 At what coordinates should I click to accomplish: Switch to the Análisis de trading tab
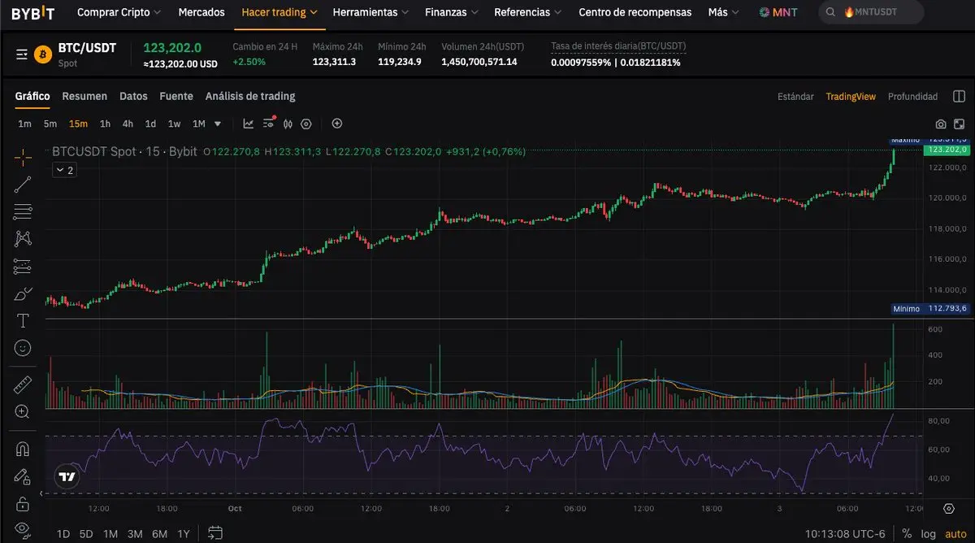pos(250,96)
